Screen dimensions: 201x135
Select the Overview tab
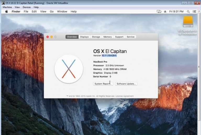point(72,37)
